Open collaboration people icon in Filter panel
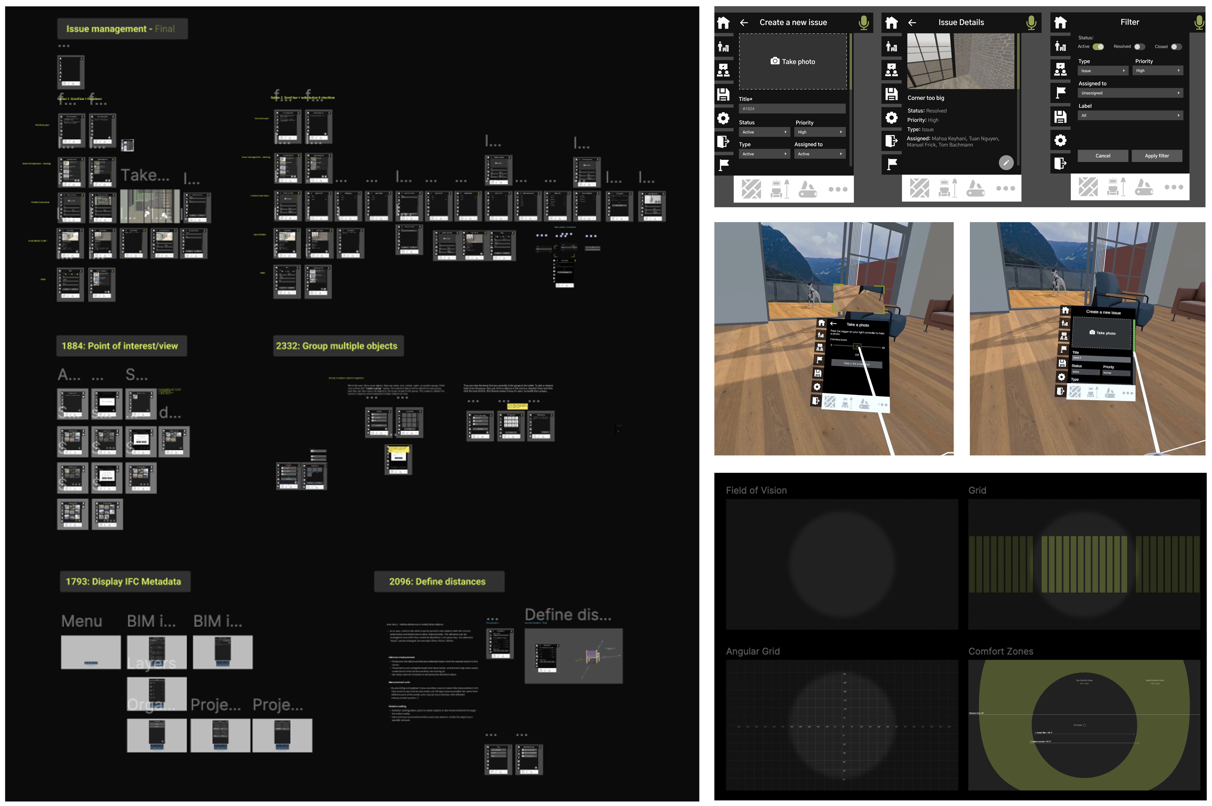 (1060, 70)
